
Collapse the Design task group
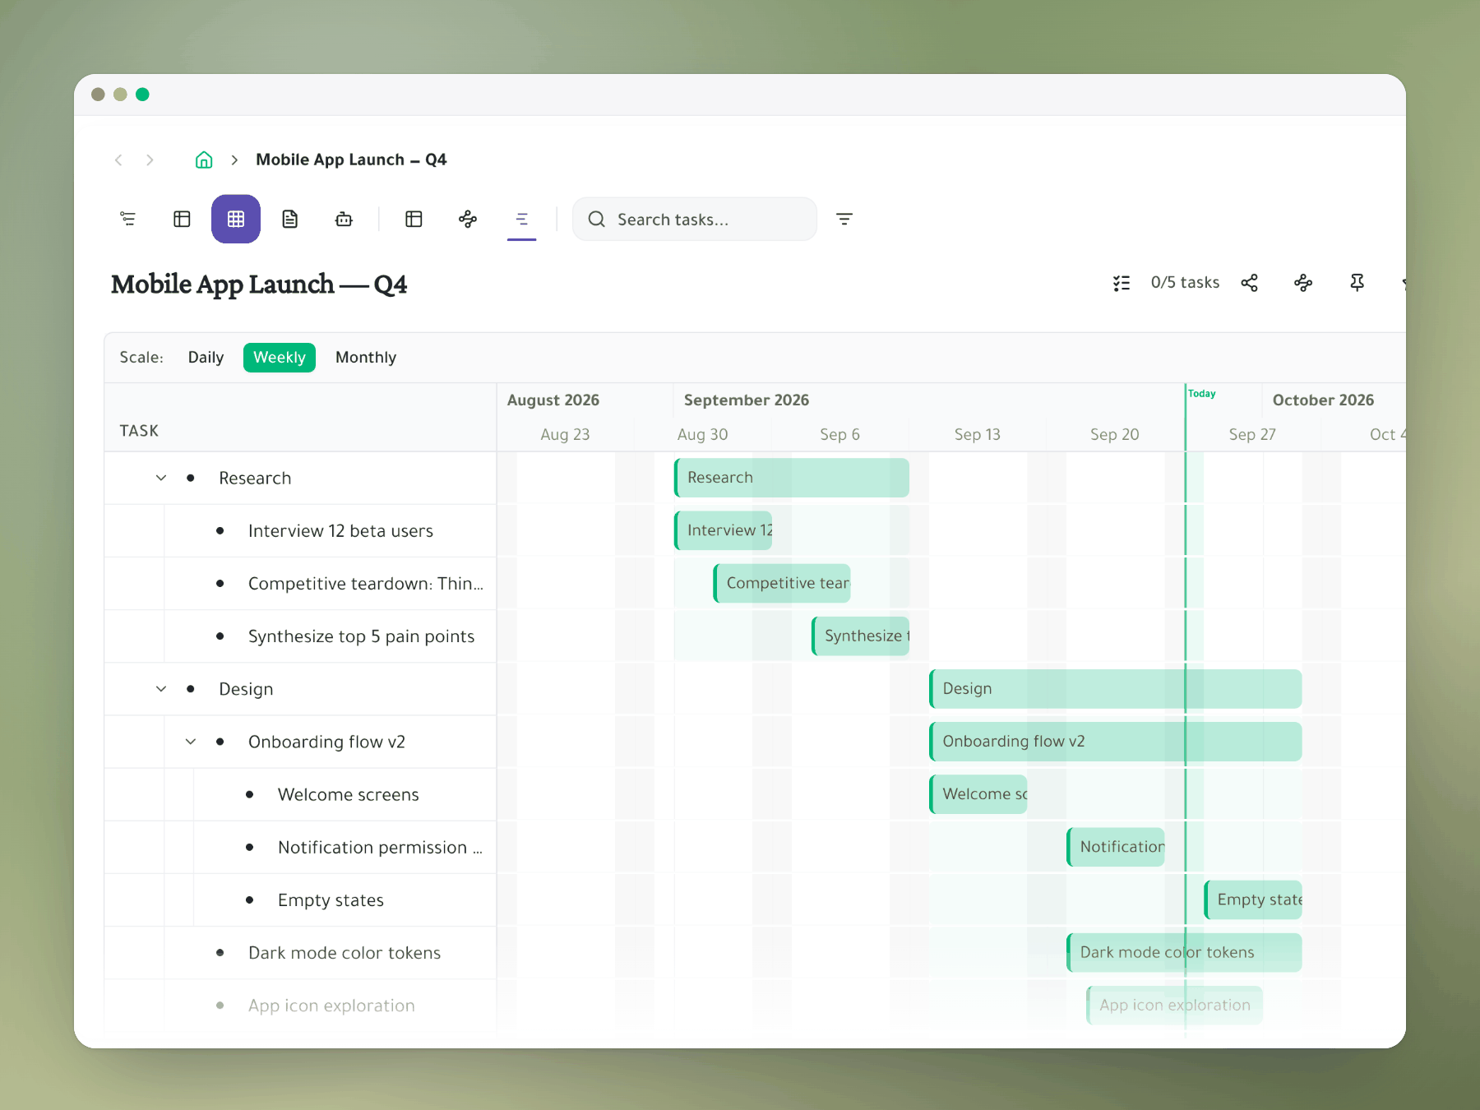[161, 689]
